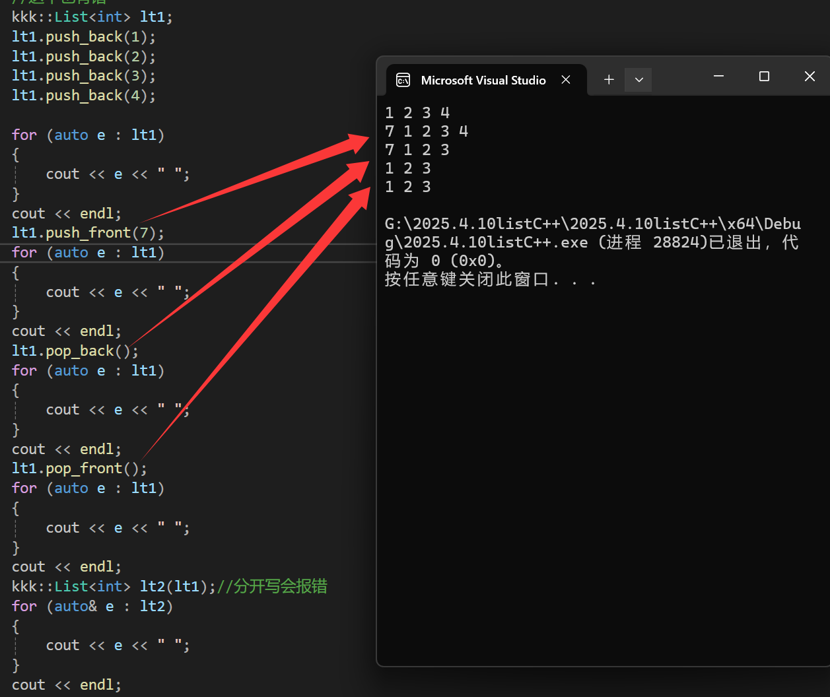Image resolution: width=830 pixels, height=697 pixels.
Task: Click the terminal icon in the console tab
Action: point(403,81)
